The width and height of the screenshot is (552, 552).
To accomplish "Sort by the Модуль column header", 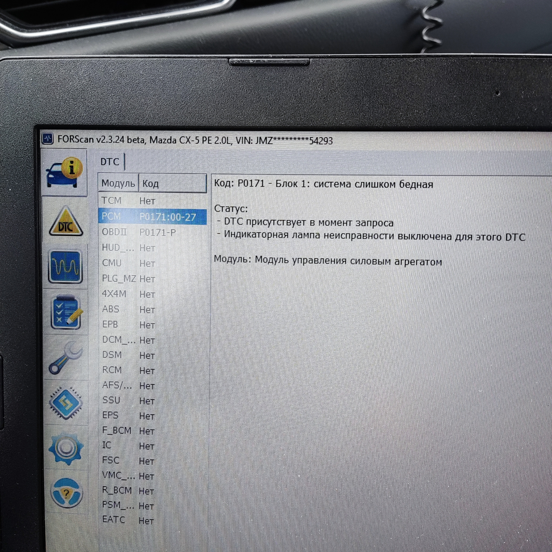I will pos(118,183).
